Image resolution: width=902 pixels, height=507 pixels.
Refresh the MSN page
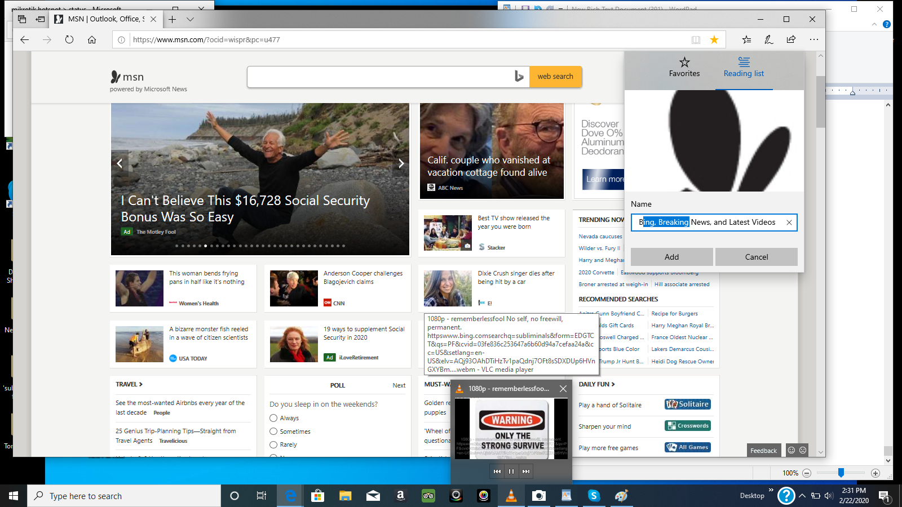(x=69, y=39)
